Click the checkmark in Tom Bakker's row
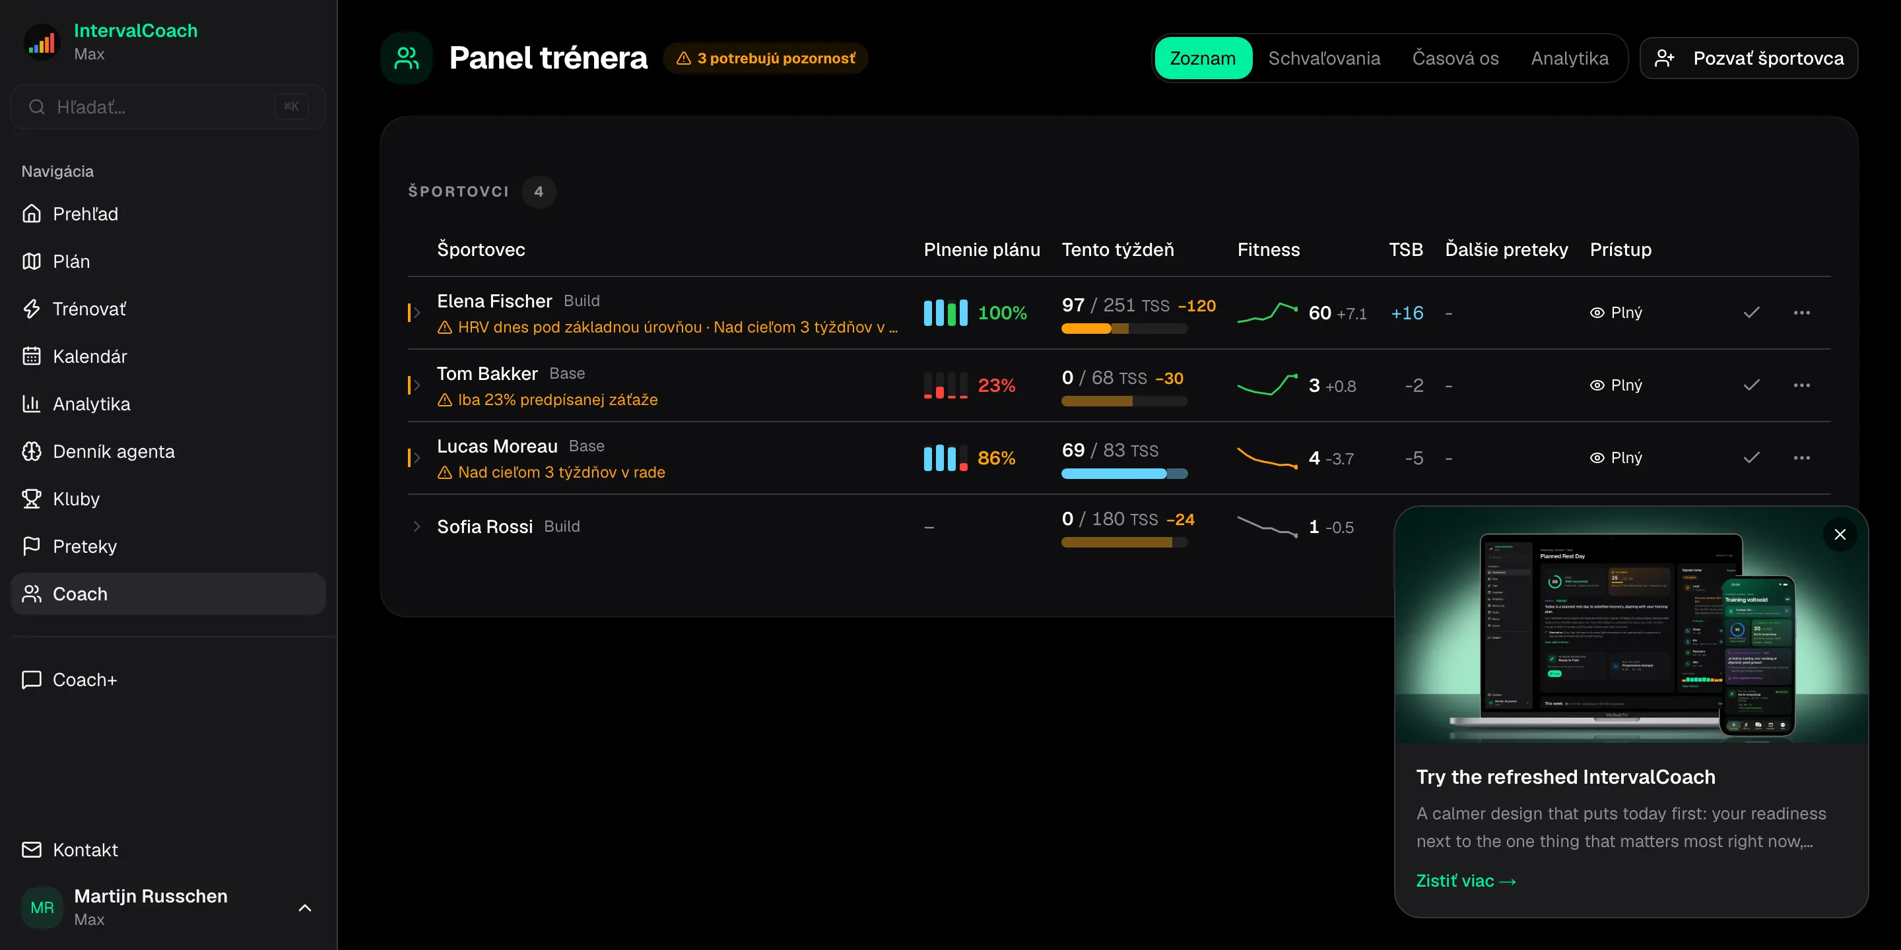The width and height of the screenshot is (1901, 950). tap(1751, 385)
